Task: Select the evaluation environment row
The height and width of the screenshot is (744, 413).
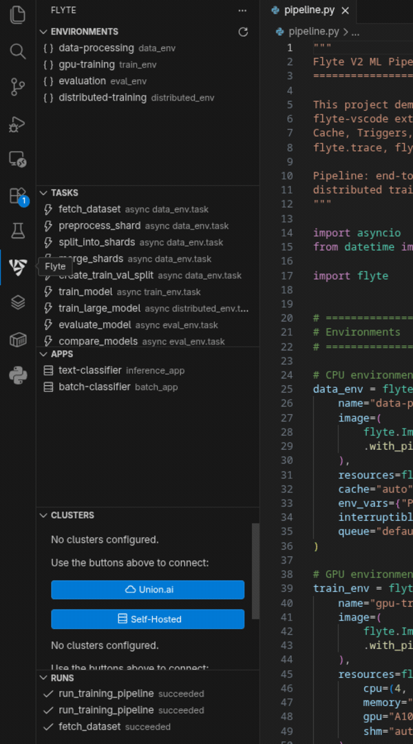Action: [148, 81]
